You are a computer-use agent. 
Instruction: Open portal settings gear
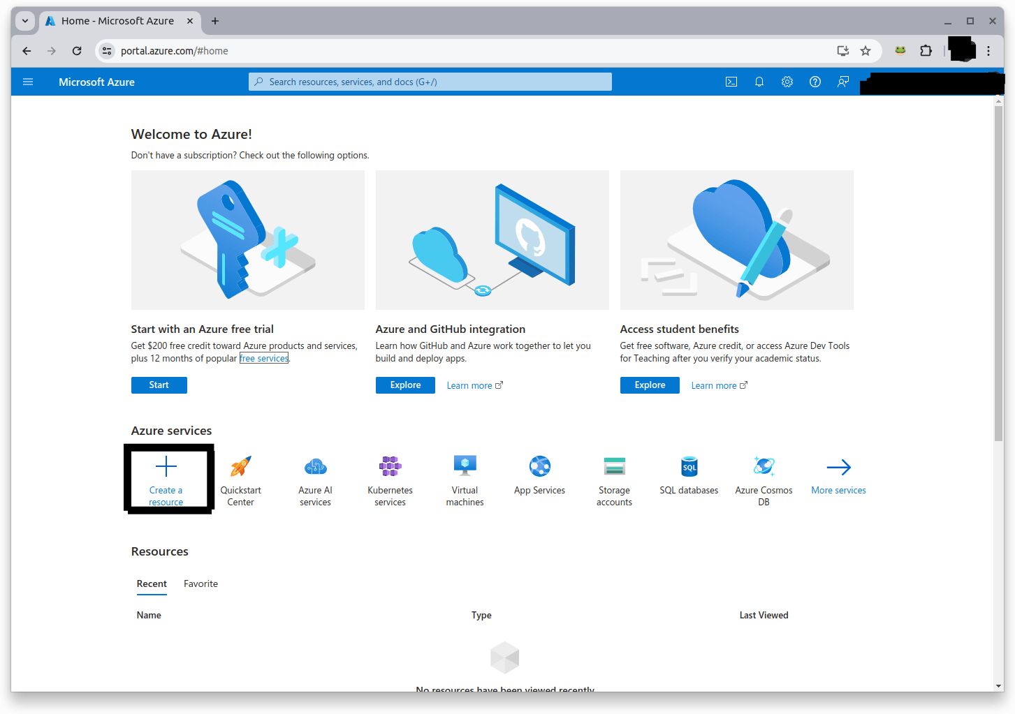(x=787, y=82)
